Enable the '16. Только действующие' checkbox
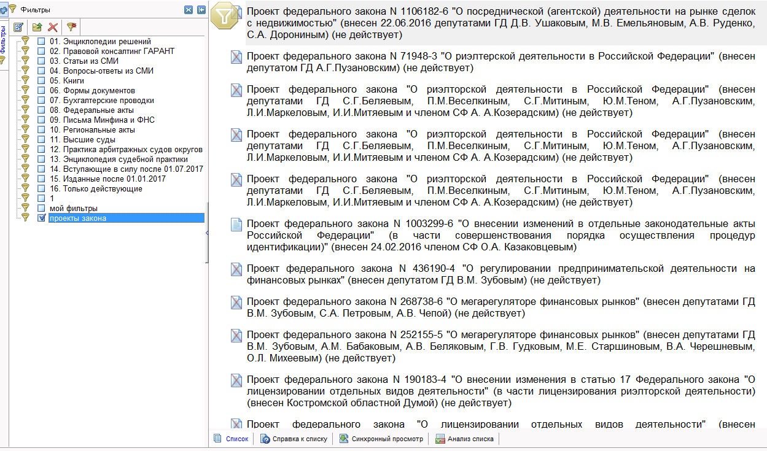This screenshot has width=767, height=451. point(41,189)
